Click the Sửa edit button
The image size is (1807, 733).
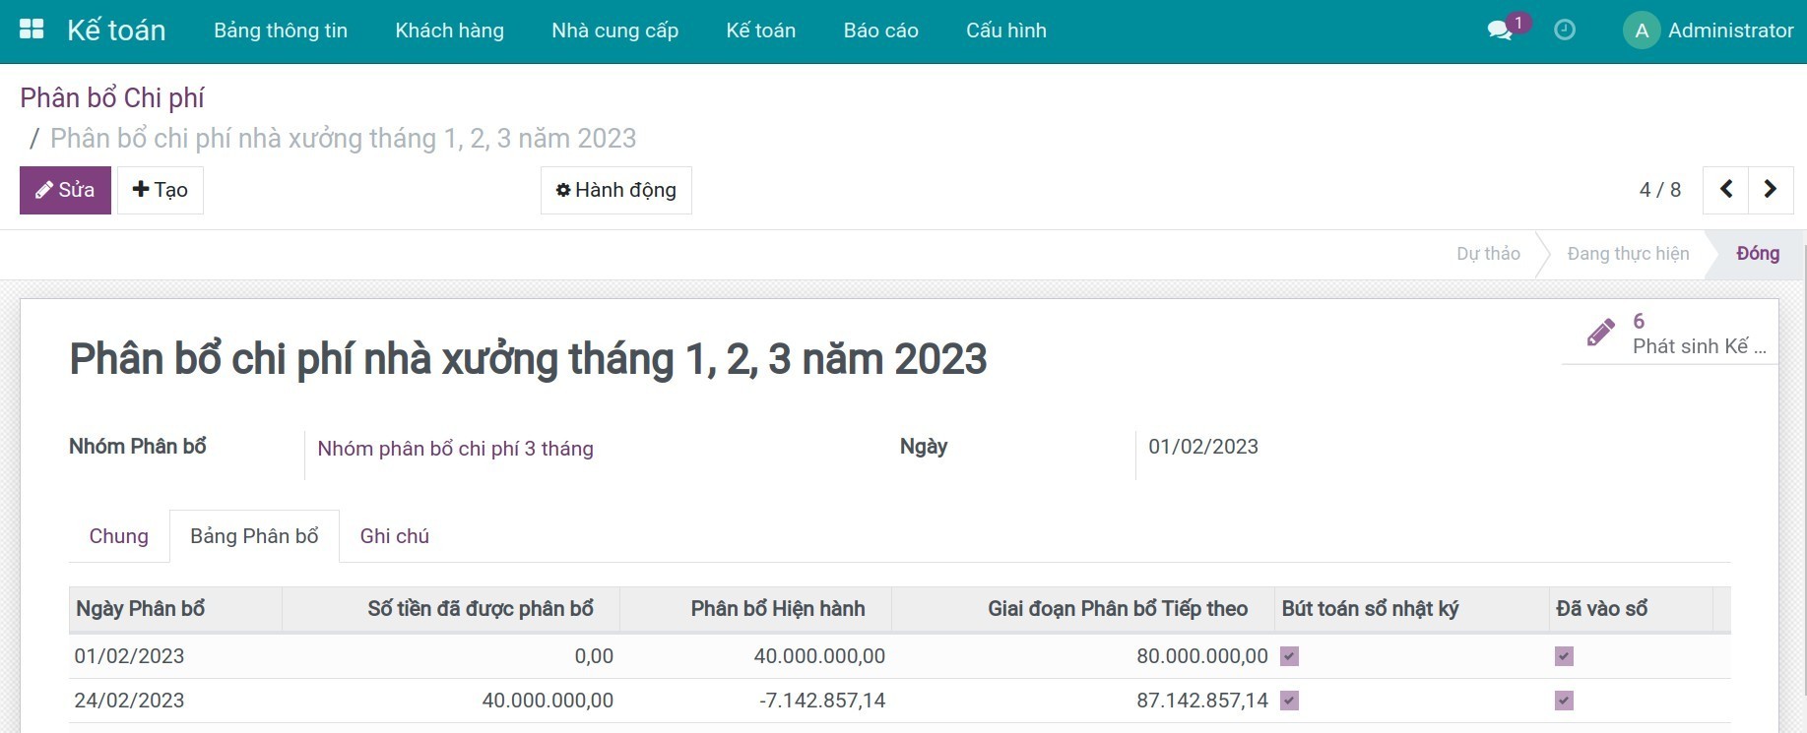point(65,190)
